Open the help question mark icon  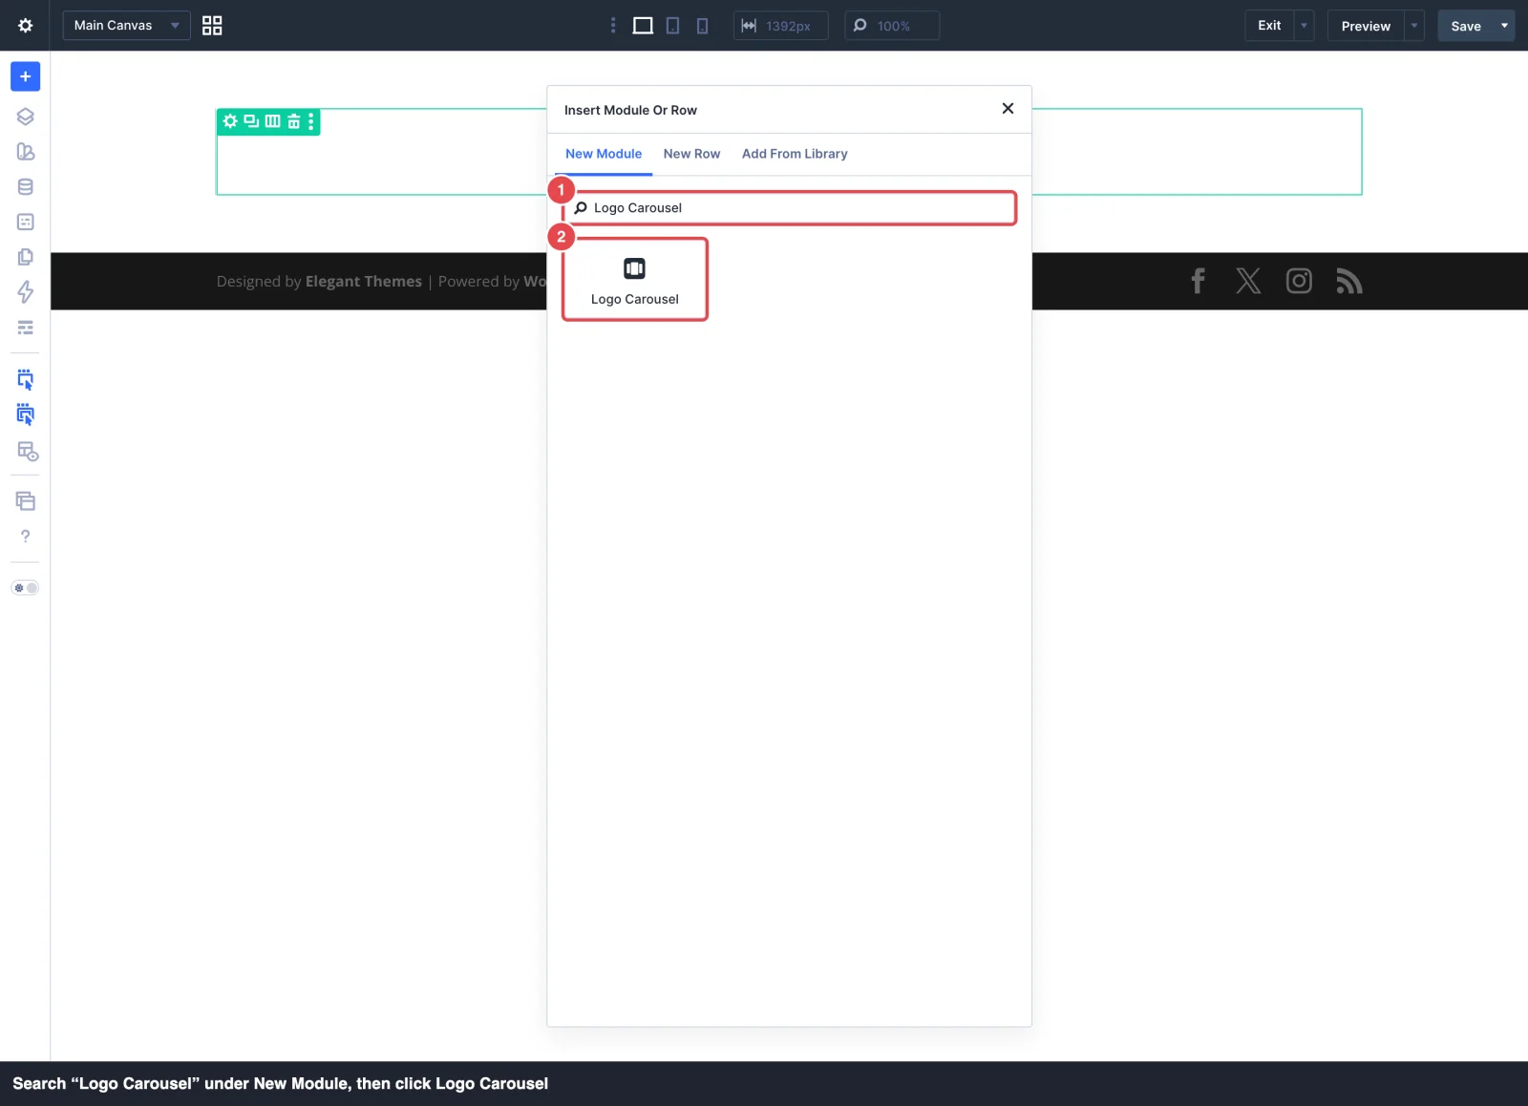click(x=26, y=537)
